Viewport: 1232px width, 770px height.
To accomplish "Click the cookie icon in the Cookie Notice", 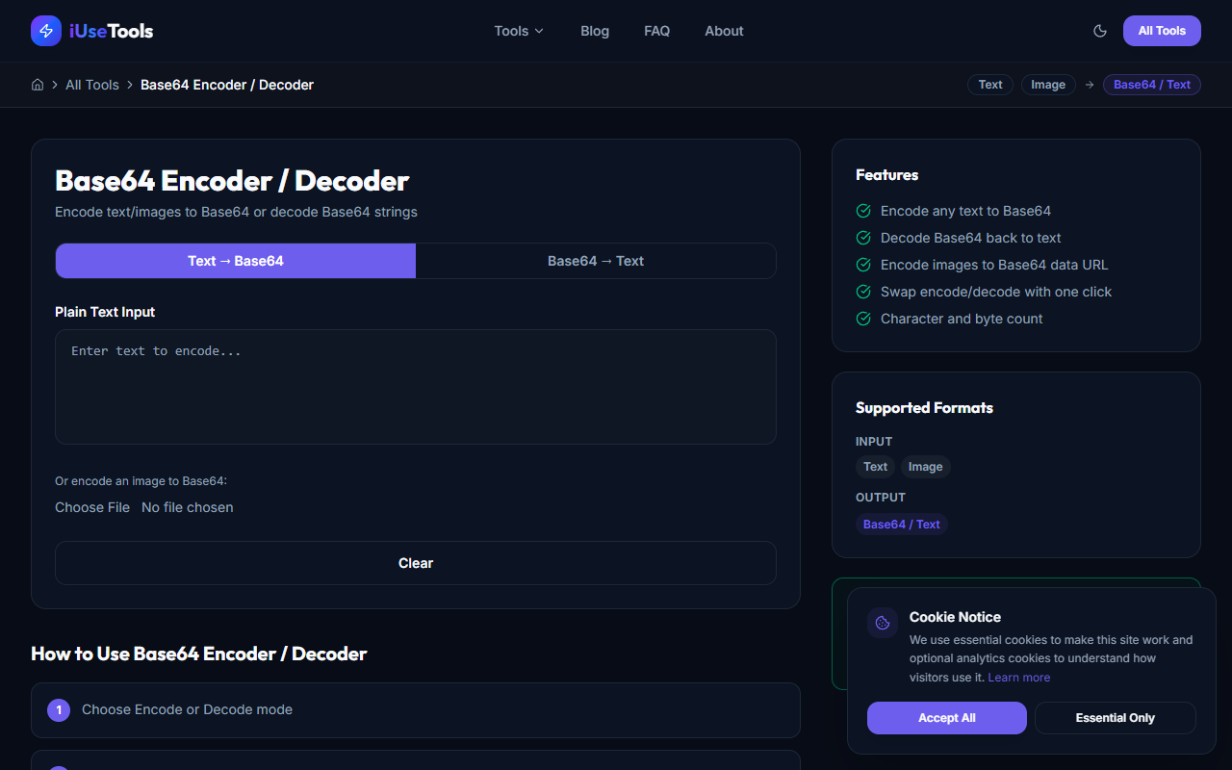I will click(x=882, y=622).
